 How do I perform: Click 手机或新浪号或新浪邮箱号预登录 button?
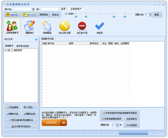120,113
